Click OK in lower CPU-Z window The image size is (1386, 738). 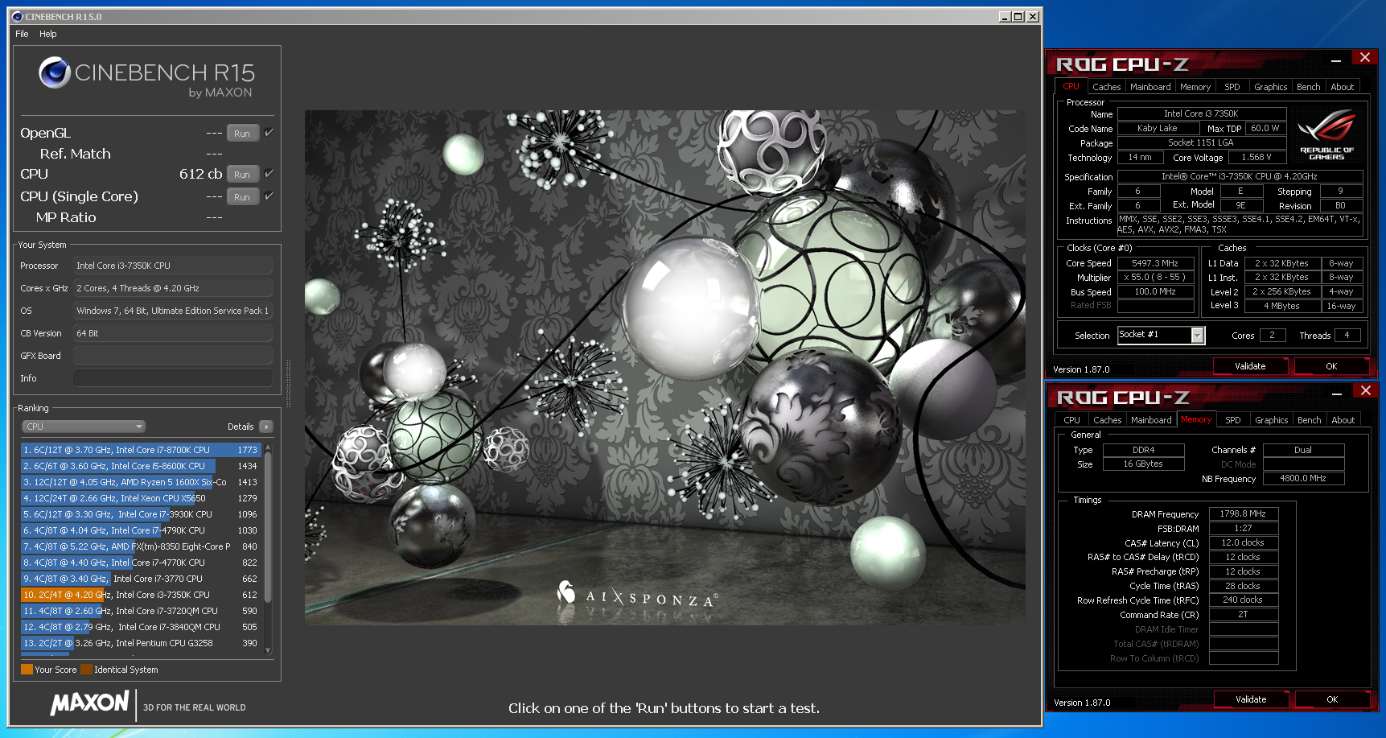pos(1332,699)
